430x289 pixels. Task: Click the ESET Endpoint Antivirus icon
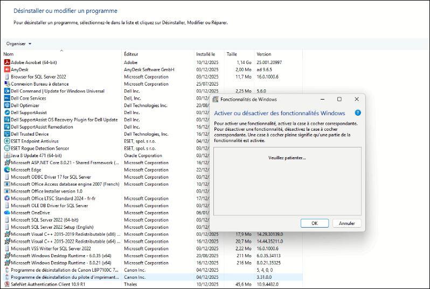(7, 141)
